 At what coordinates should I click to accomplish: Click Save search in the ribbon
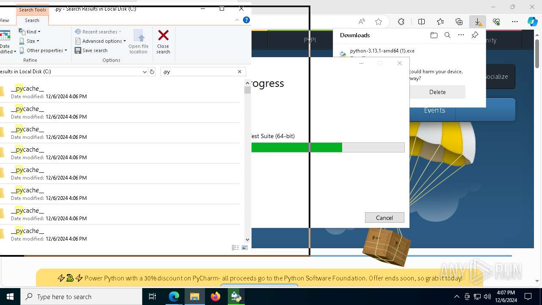[91, 50]
